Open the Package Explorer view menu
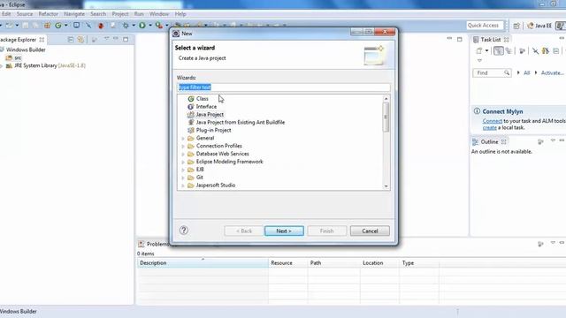Screen dimensions: 566x318 [x=106, y=39]
